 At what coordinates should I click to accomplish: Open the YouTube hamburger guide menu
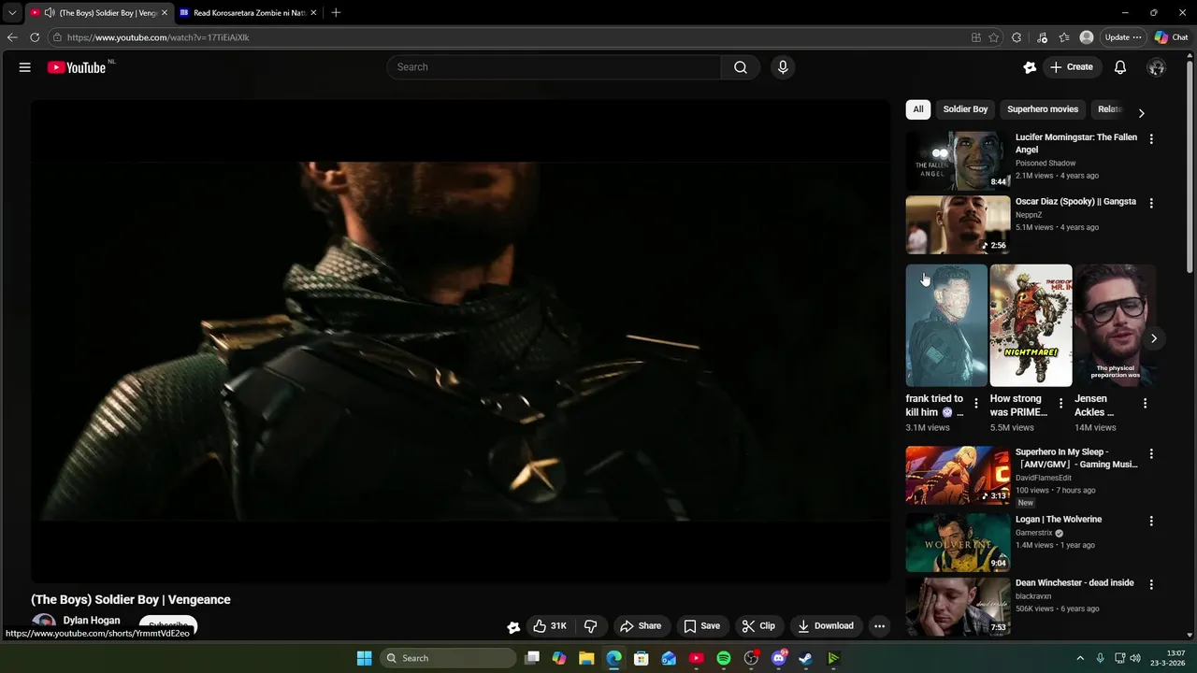(25, 67)
